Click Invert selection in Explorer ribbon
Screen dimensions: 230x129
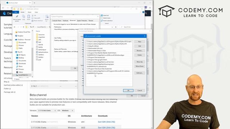point(107,21)
